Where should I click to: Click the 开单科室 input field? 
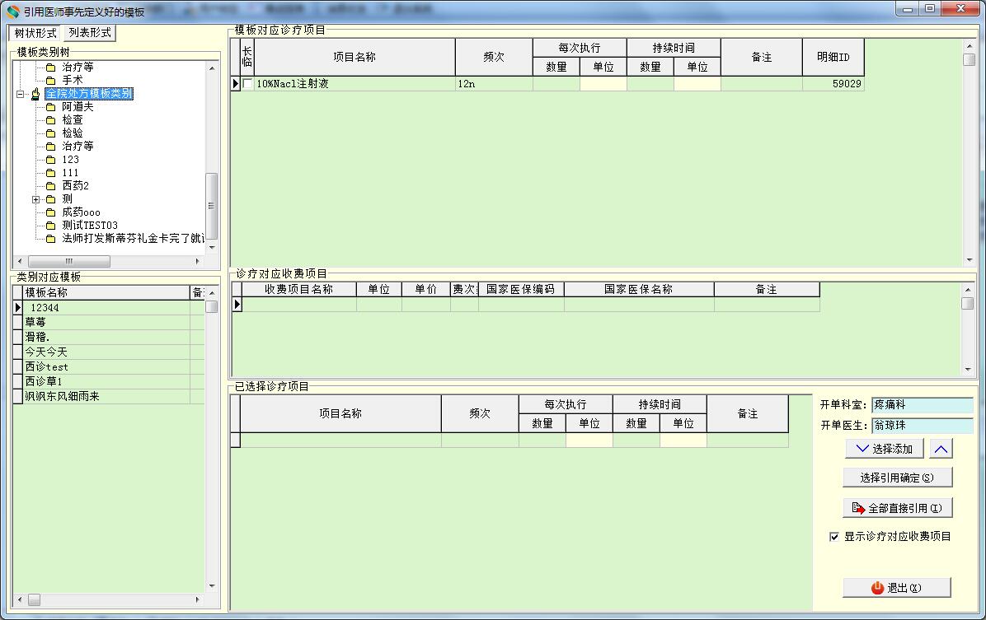coord(922,405)
